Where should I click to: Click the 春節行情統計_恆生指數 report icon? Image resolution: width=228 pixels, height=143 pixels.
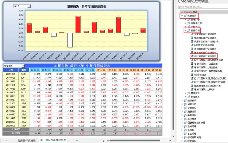[192, 67]
